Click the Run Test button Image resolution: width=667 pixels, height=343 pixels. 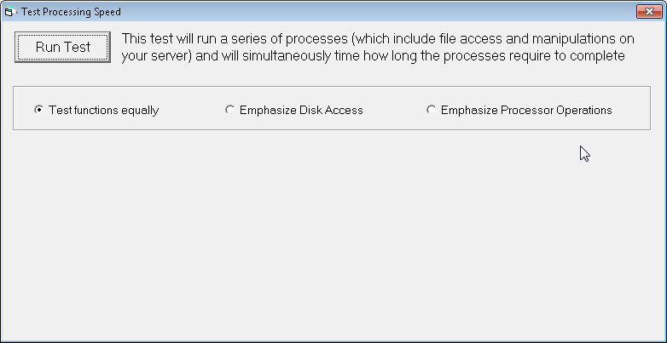(x=62, y=48)
